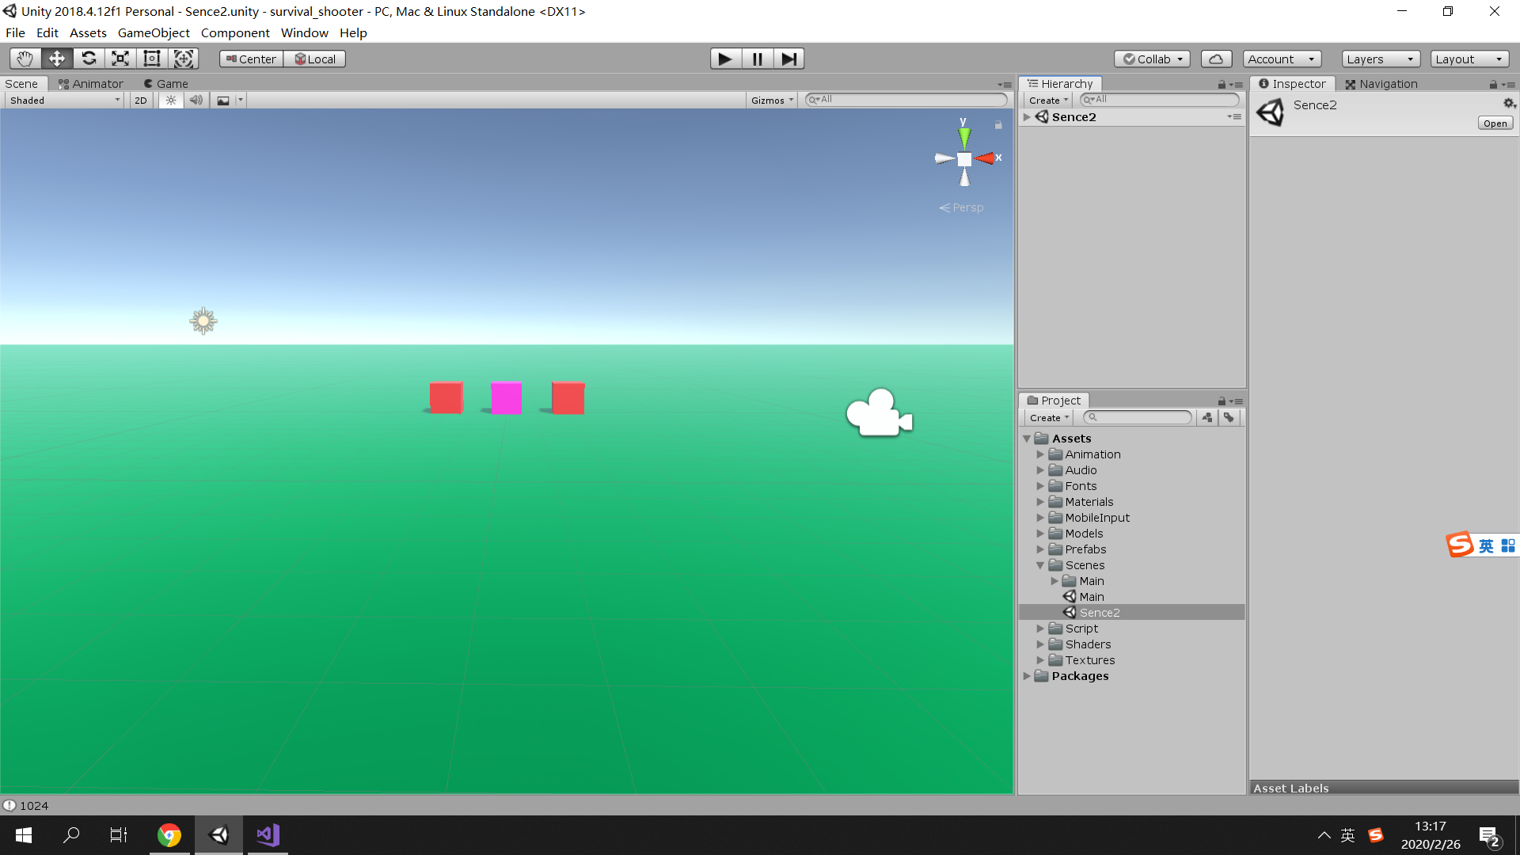Toggle 2D view mode
Viewport: 1520px width, 855px height.
tap(141, 101)
